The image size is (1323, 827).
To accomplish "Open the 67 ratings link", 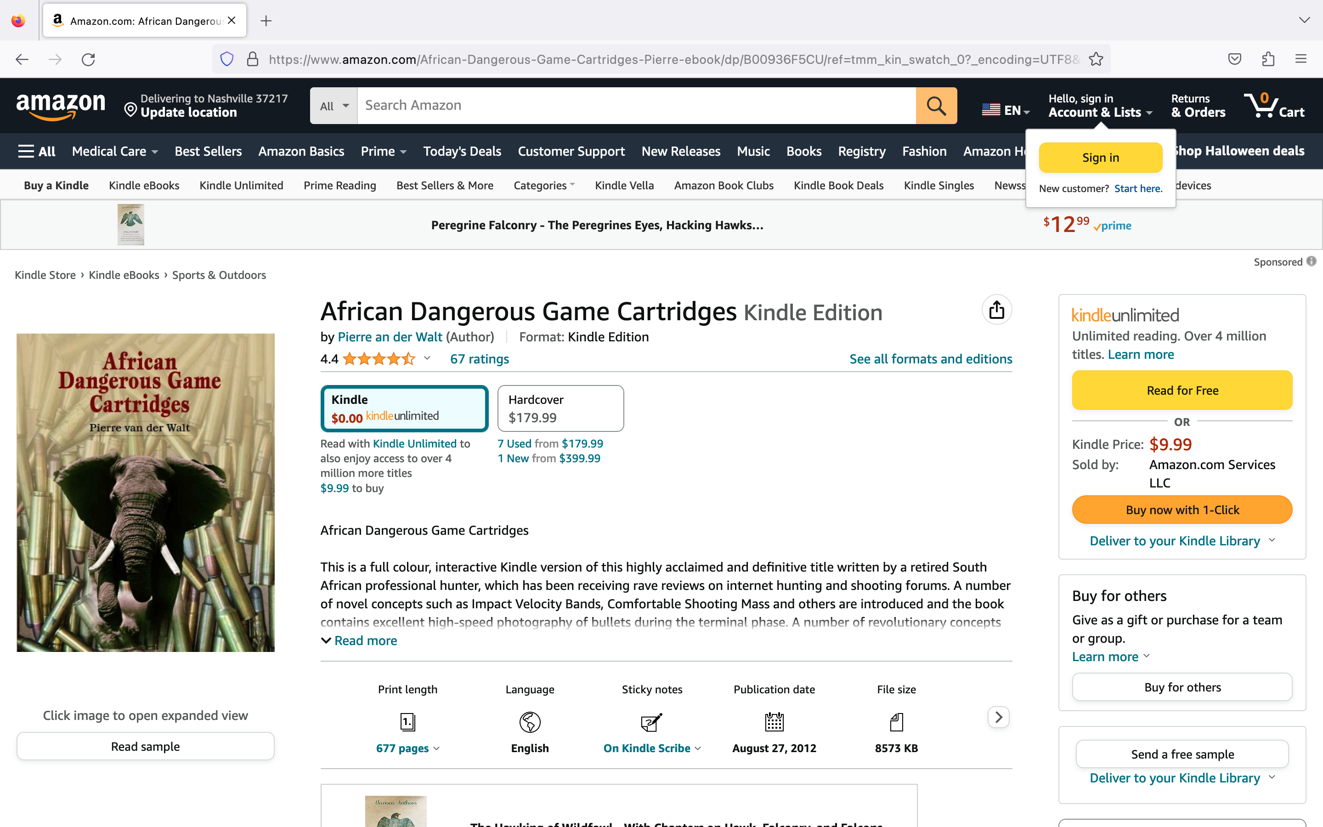I will pyautogui.click(x=479, y=359).
